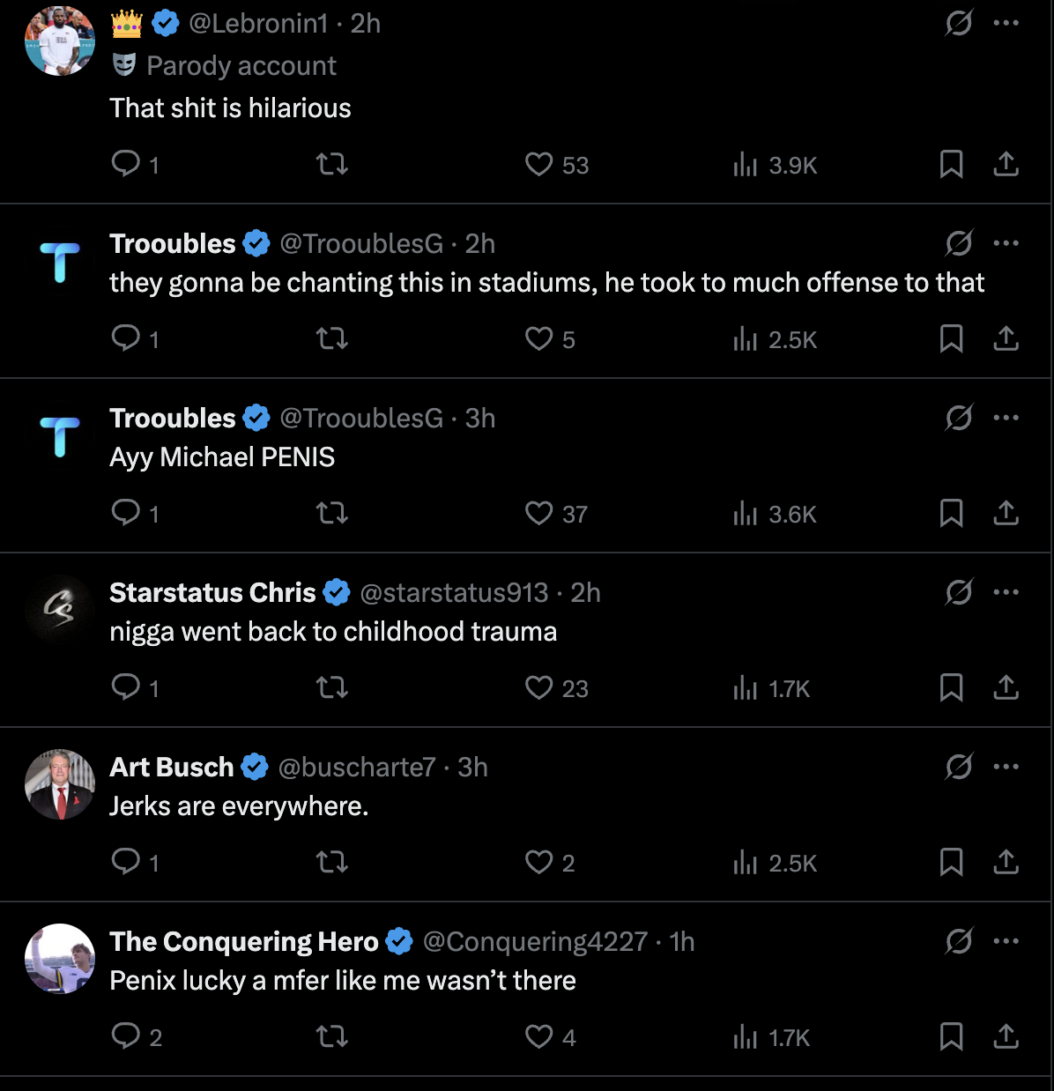Expand more options for The Conquering Hero post
Image resolution: width=1054 pixels, height=1091 pixels.
click(1006, 941)
